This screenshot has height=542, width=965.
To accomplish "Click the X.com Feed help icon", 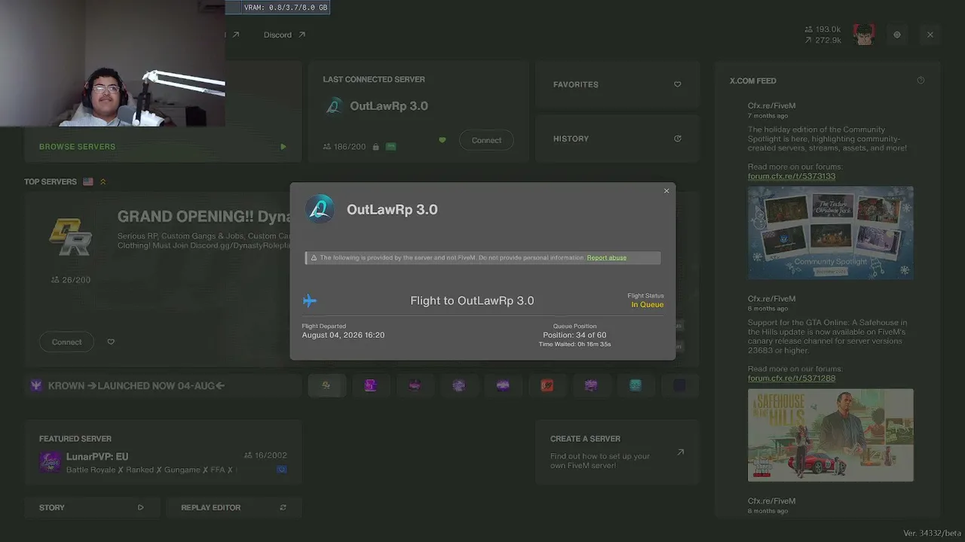I will click(921, 81).
